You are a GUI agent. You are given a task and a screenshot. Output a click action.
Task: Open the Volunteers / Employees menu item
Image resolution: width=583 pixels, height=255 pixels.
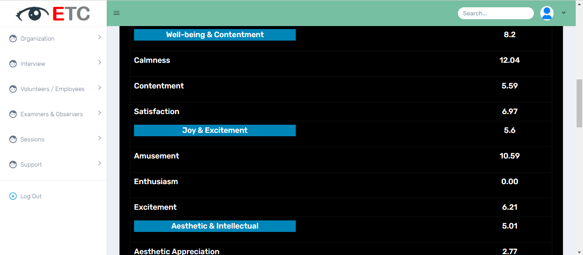[x=53, y=89]
